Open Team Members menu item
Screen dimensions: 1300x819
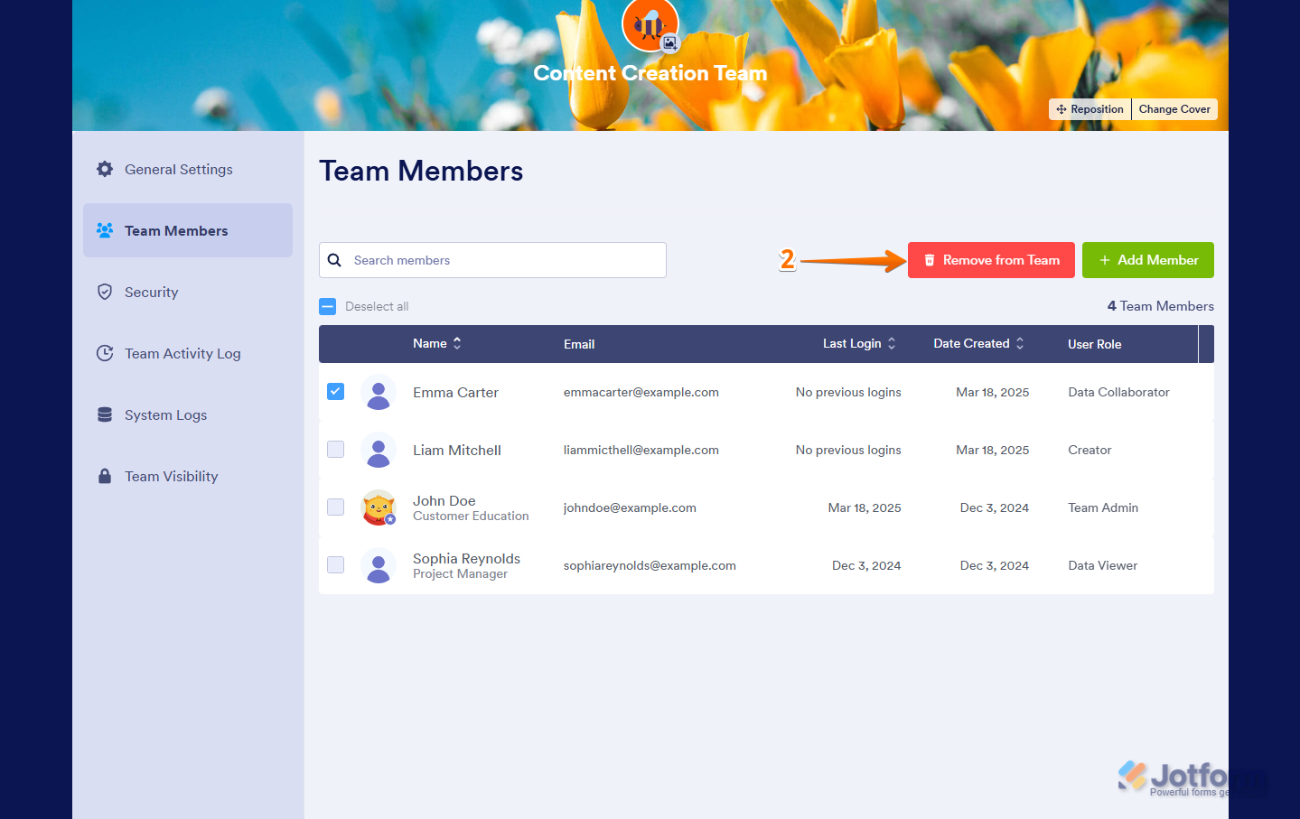tap(188, 230)
